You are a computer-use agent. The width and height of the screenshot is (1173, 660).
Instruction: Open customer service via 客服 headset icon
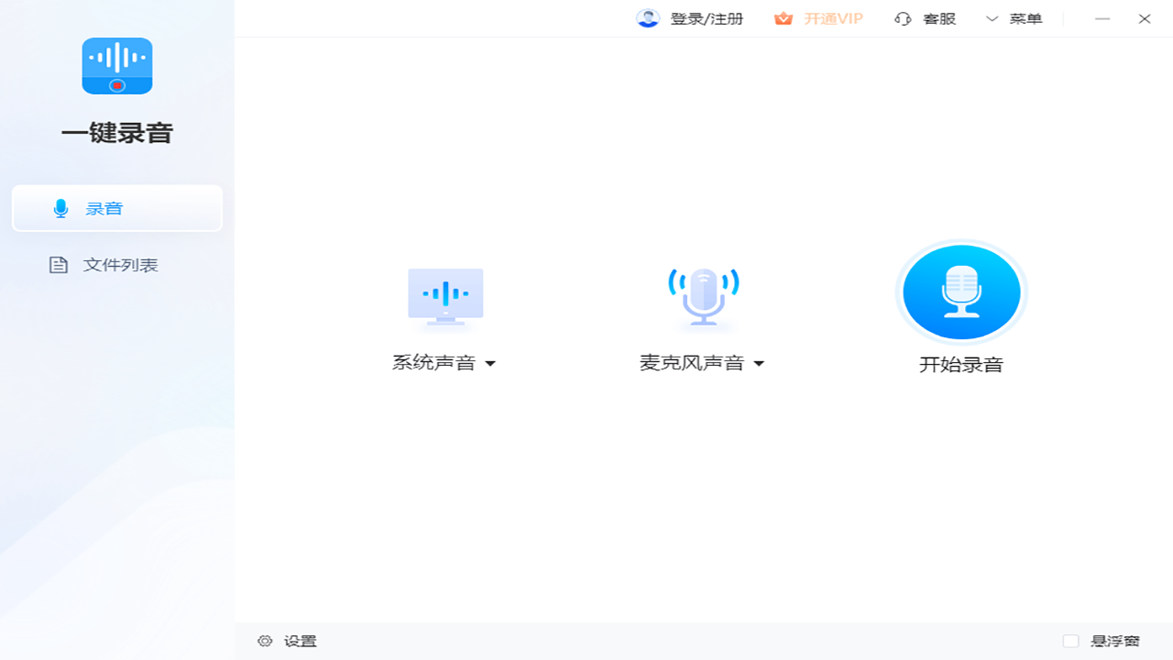[903, 18]
